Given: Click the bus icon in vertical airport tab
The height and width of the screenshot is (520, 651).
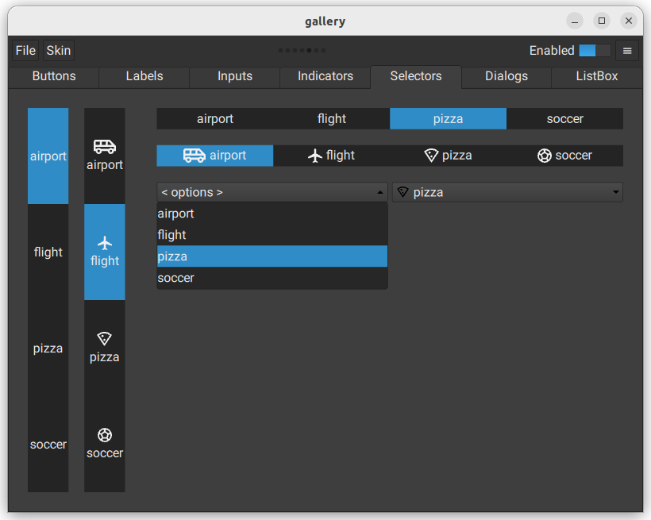Looking at the screenshot, I should click(105, 147).
